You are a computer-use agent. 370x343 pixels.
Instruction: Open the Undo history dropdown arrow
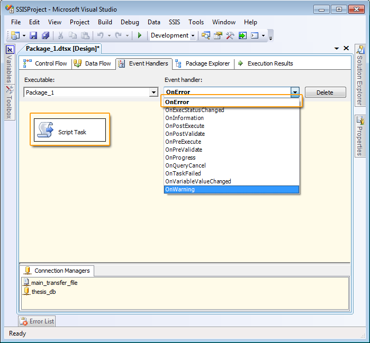point(109,36)
